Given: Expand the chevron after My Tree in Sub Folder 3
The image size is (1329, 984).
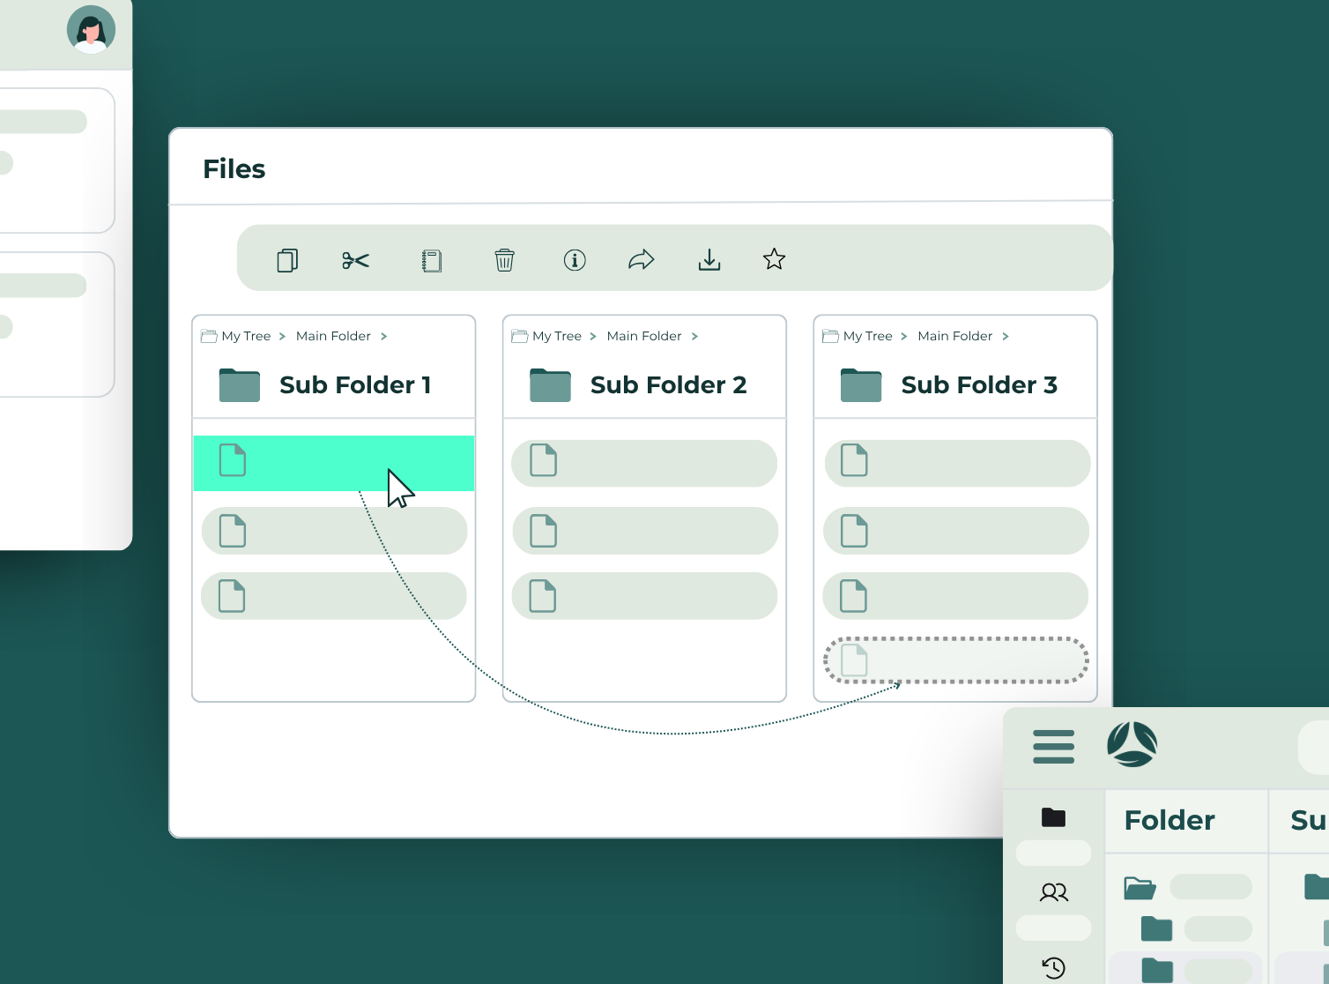Looking at the screenshot, I should pos(904,336).
